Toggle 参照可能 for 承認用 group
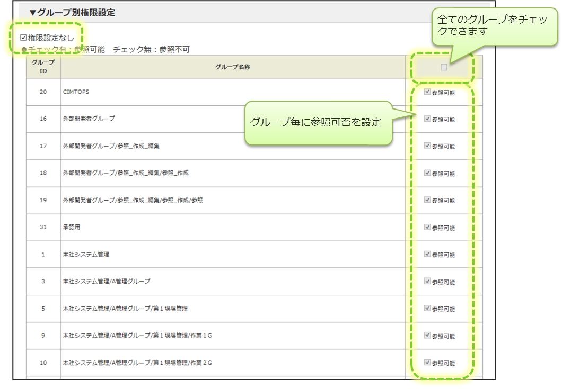Screen dimensions: 562x389 [428, 227]
